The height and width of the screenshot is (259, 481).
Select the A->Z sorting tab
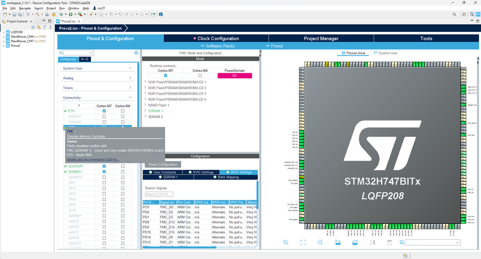(85, 59)
